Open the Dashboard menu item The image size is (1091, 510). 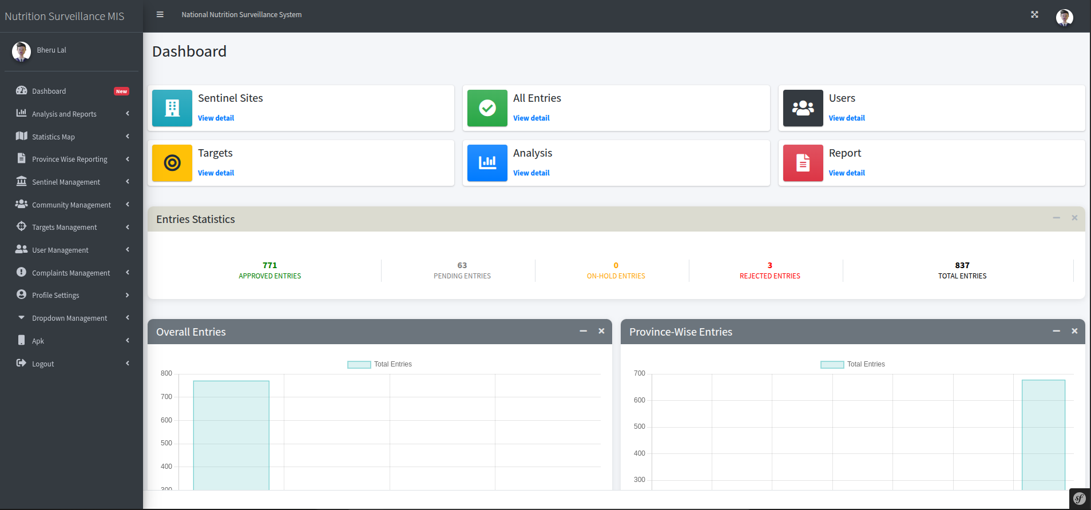tap(73, 91)
